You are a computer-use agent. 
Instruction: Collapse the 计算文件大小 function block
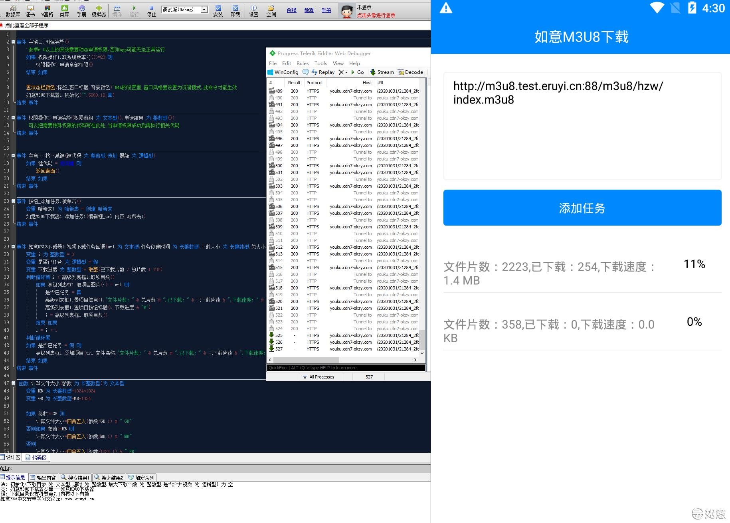click(13, 383)
